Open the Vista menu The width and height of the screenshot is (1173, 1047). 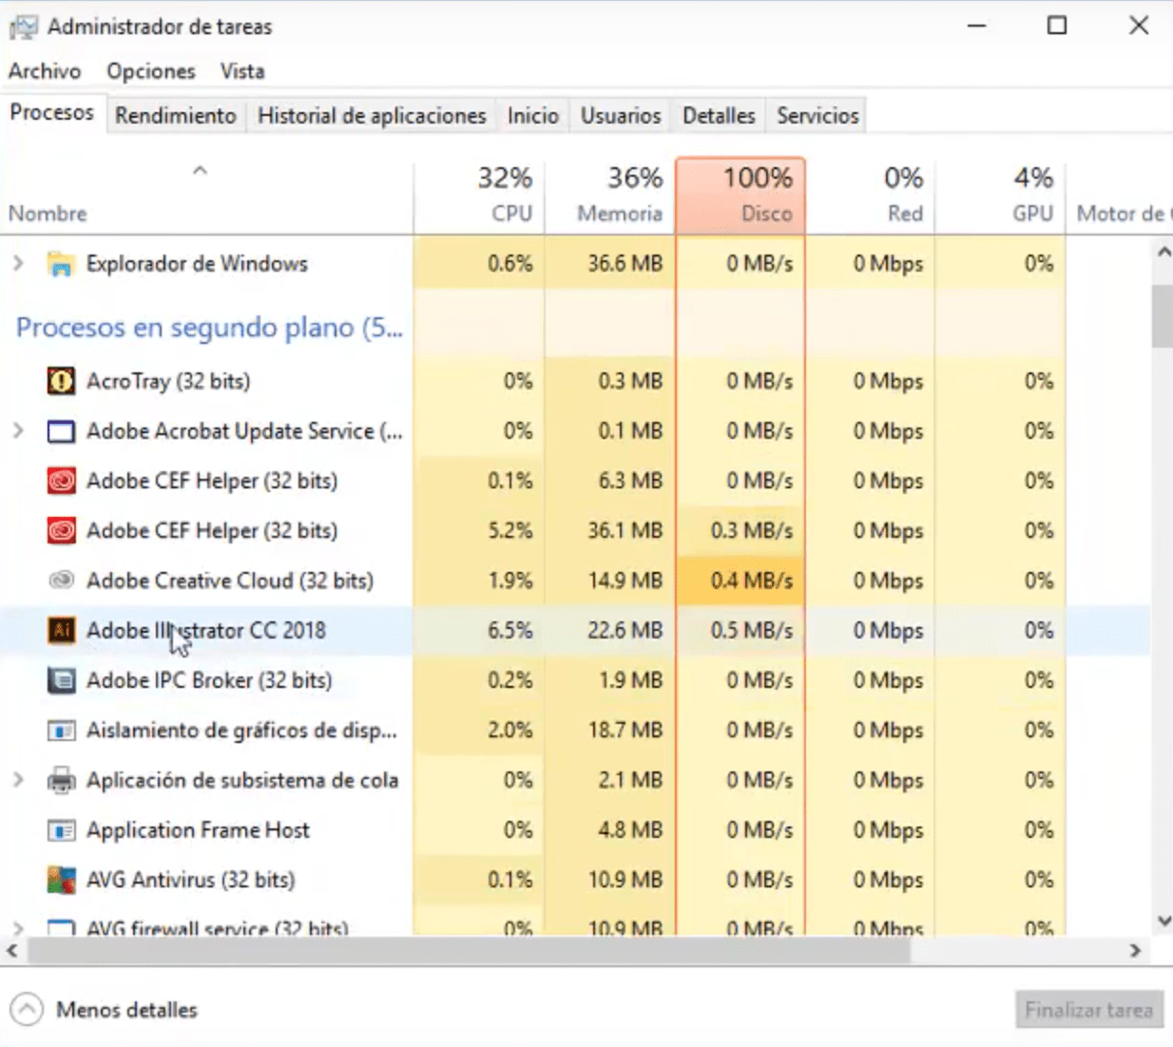[x=242, y=71]
